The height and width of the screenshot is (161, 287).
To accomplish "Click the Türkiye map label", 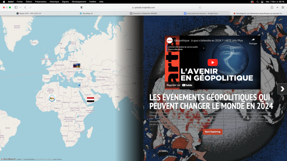I will pos(80,80).
